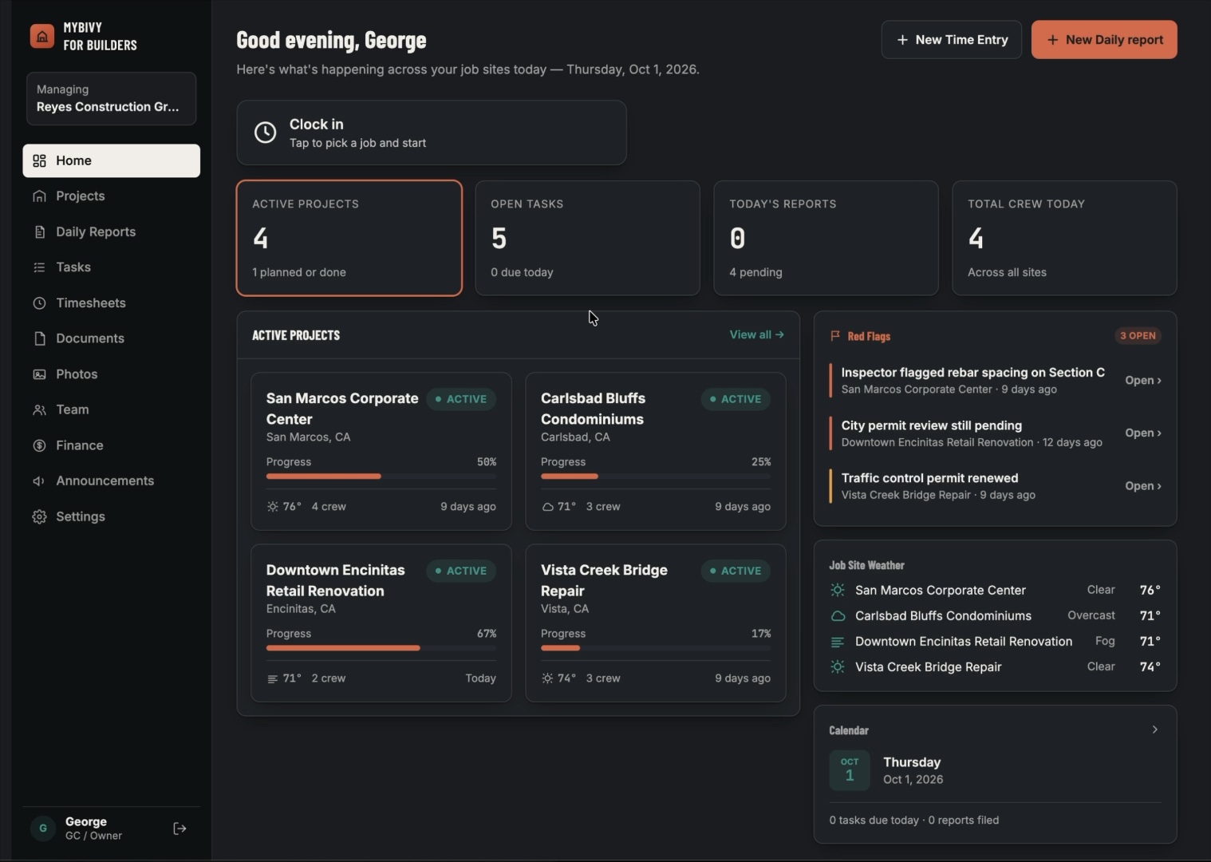Expand the Calendar panel chevron
Screen dimensions: 1211x862
[1154, 730]
